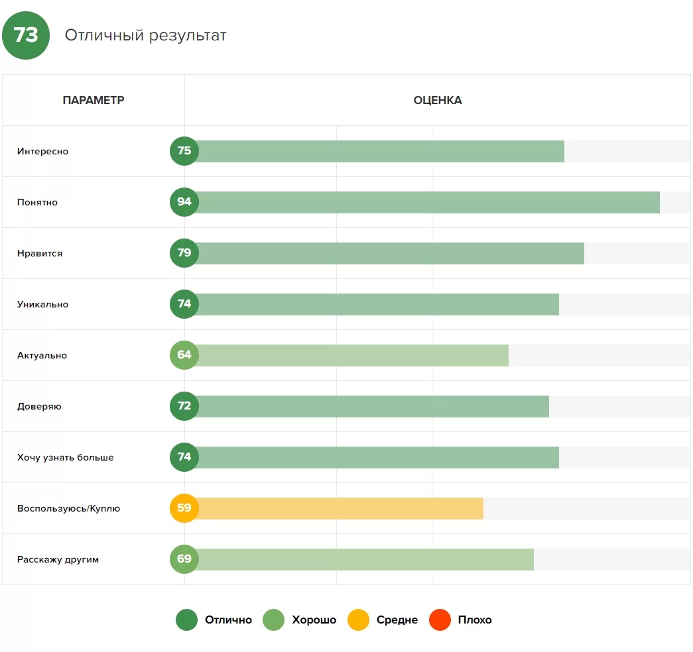The image size is (693, 652).
Task: Click the 79 score circle for Нравится
Action: [x=184, y=253]
